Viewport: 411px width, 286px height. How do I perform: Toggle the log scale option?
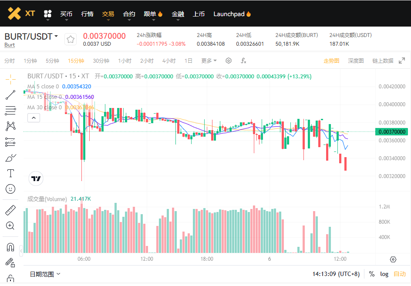(x=384, y=274)
